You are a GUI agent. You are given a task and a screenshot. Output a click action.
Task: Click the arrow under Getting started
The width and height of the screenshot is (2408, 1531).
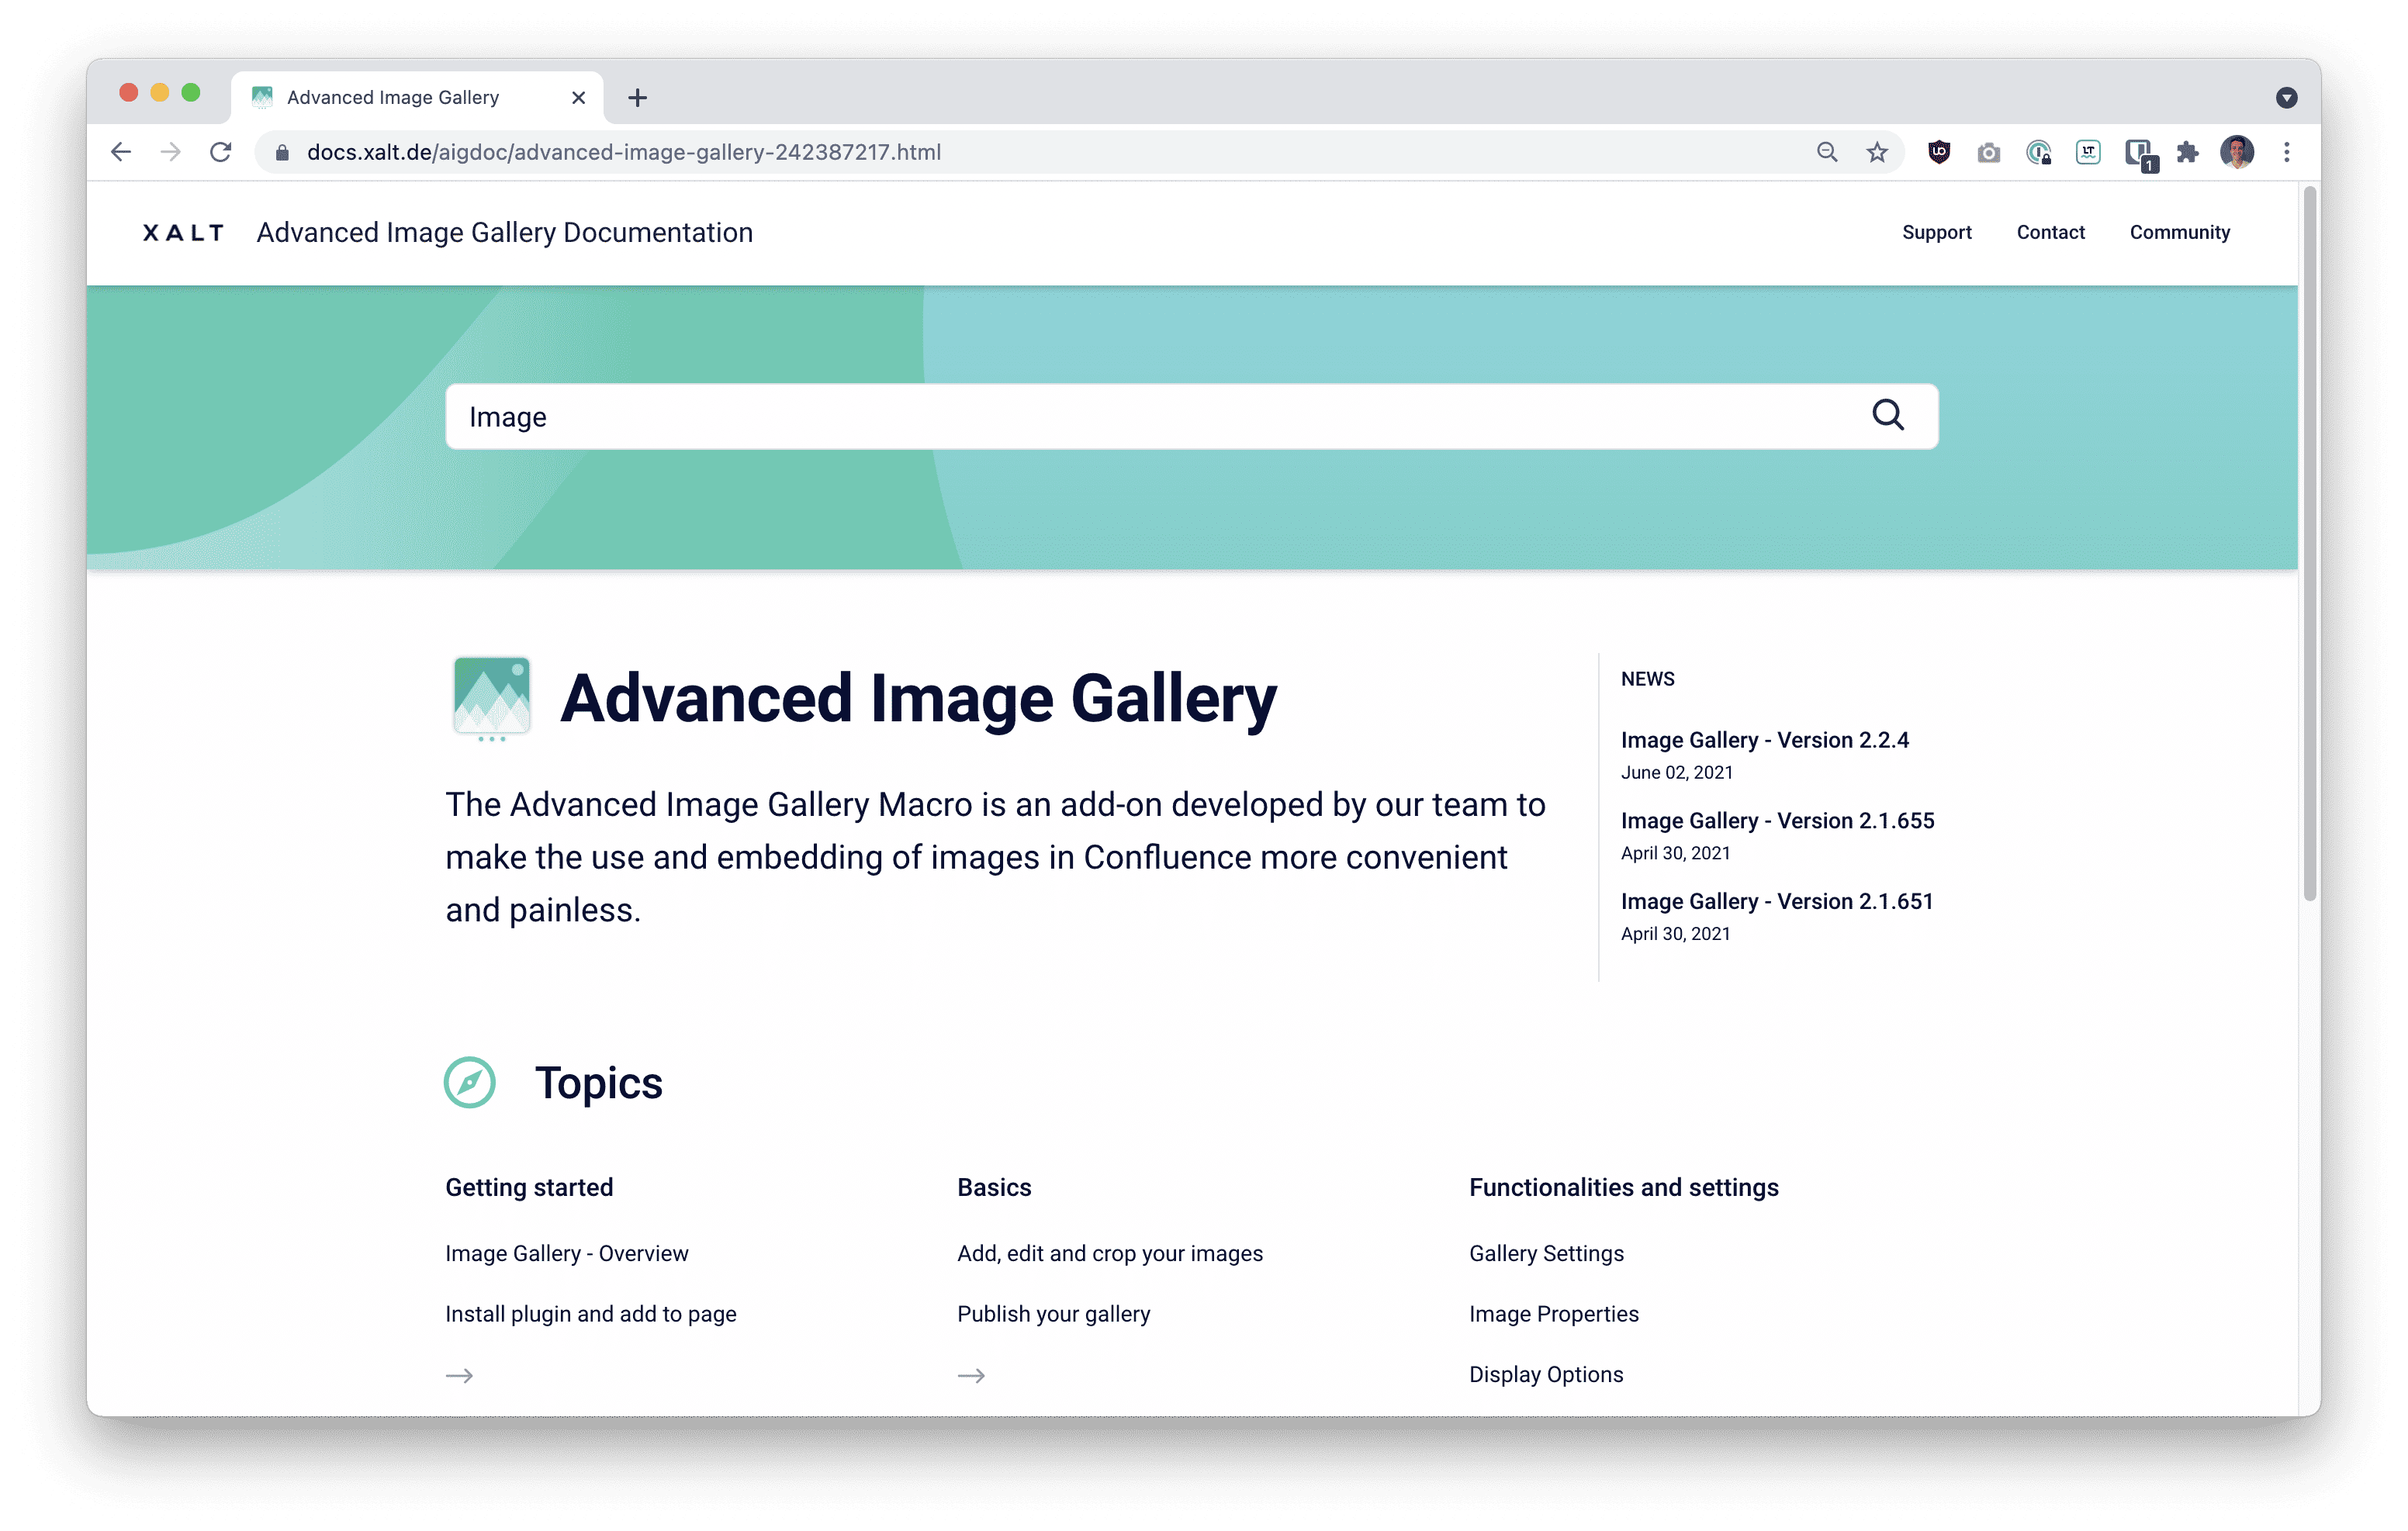coord(459,1375)
